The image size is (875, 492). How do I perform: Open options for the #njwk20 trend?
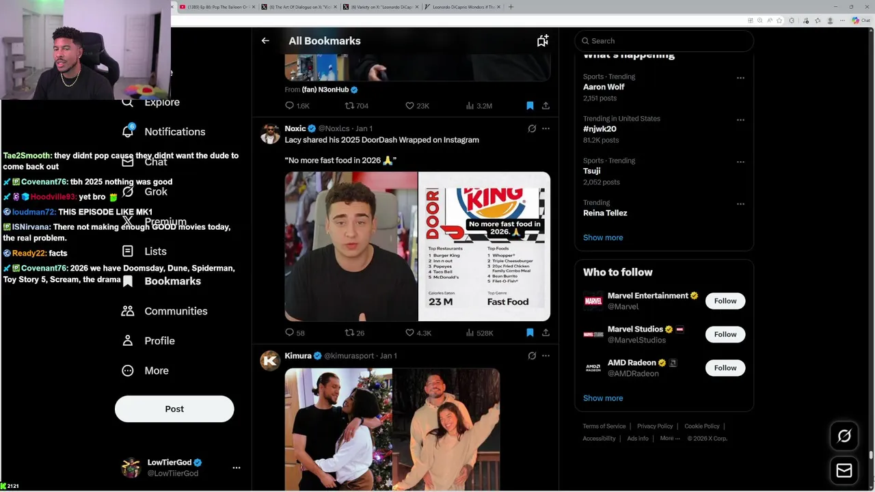[x=740, y=120]
